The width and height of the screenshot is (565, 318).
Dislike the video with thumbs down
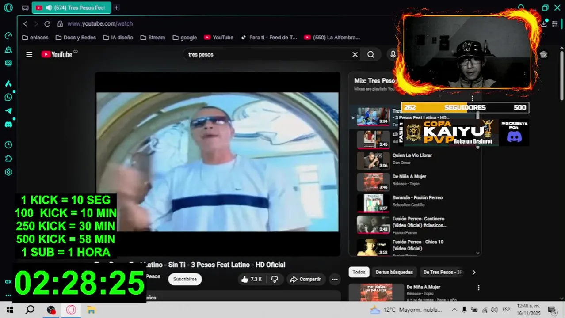275,279
